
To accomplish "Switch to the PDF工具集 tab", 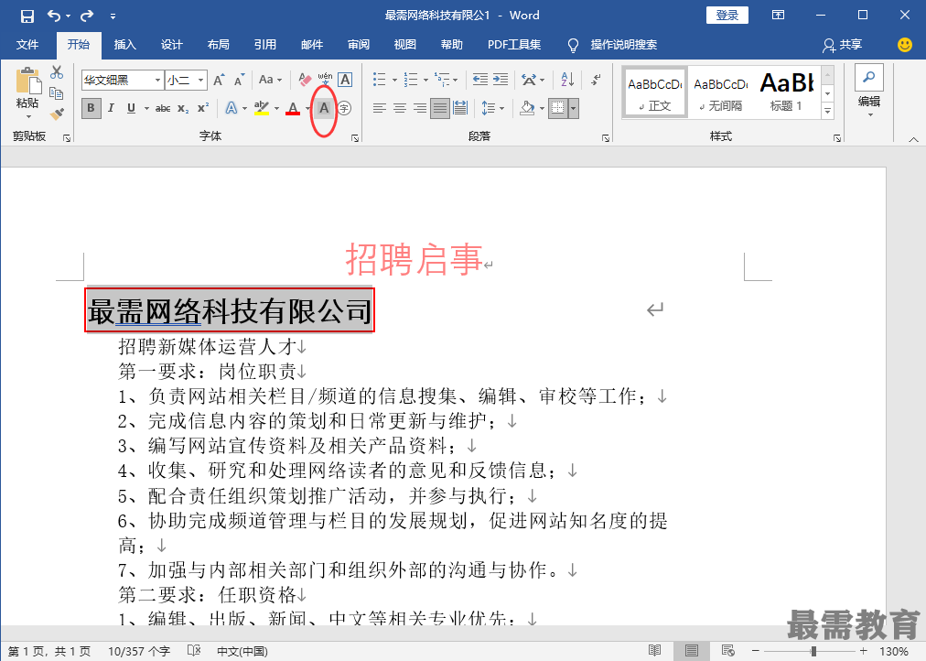I will coord(514,45).
